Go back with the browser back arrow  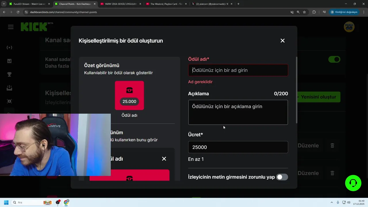(x=4, y=12)
